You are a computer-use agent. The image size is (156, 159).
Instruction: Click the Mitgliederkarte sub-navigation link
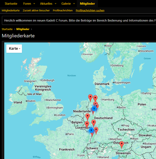pos(11,11)
